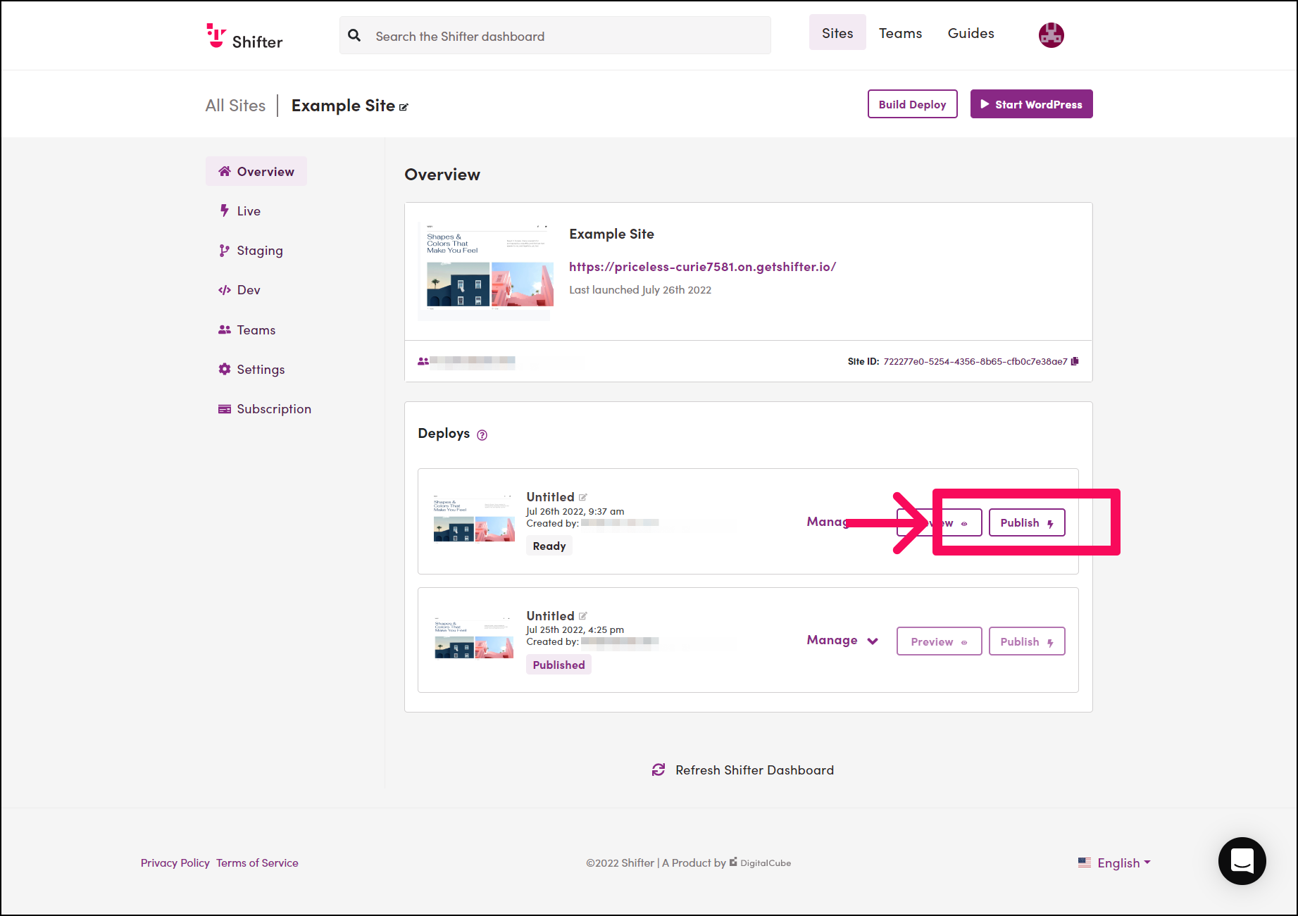The height and width of the screenshot is (916, 1298).
Task: Click the Ready status badge
Action: point(549,546)
